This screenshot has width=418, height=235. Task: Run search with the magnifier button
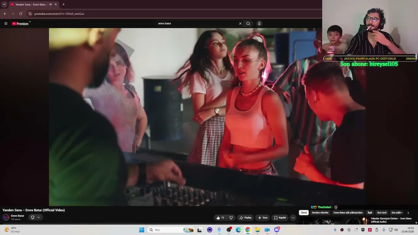248,23
